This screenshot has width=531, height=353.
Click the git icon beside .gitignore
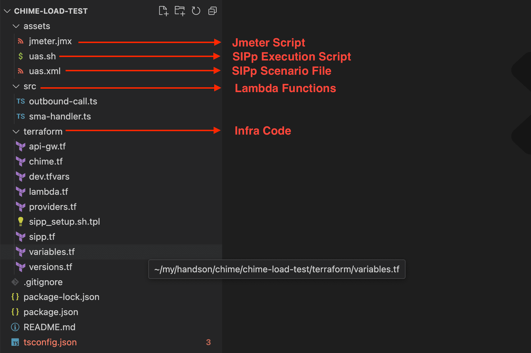[15, 282]
